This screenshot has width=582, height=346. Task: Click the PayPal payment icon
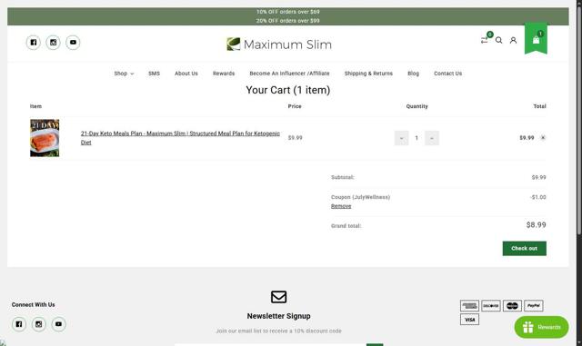pos(534,306)
